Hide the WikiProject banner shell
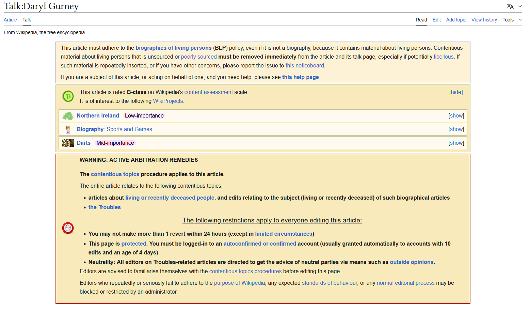Screen dimensions: 529x312 click(456, 92)
